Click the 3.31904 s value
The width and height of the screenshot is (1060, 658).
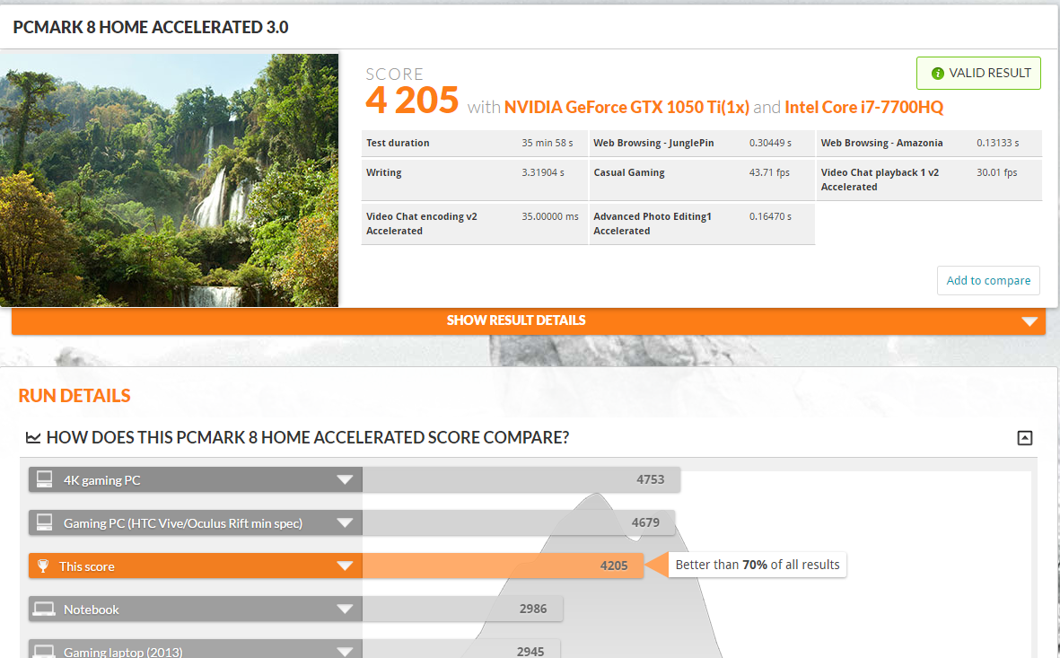(x=542, y=172)
